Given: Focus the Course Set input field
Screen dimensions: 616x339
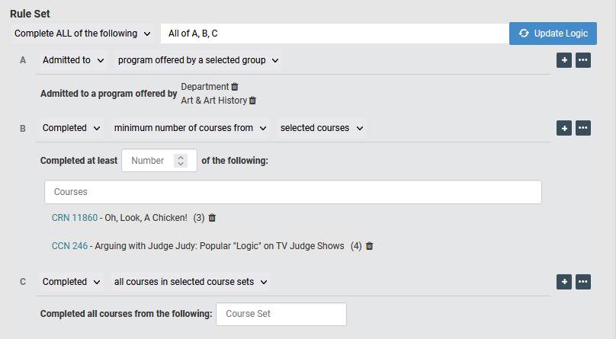Looking at the screenshot, I should (281, 314).
